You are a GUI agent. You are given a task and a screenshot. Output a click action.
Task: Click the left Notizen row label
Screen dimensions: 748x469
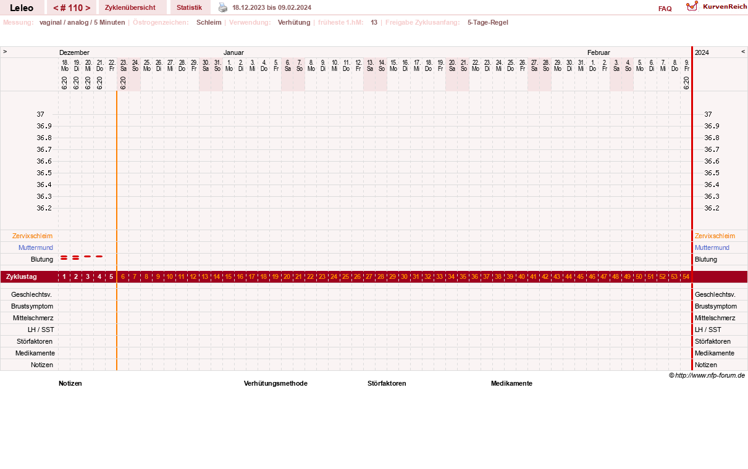point(42,365)
